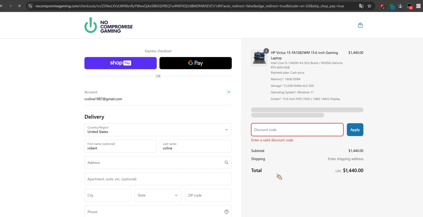Click the Phone field help question icon
Screen dimensions: 423x217
[x=226, y=212]
